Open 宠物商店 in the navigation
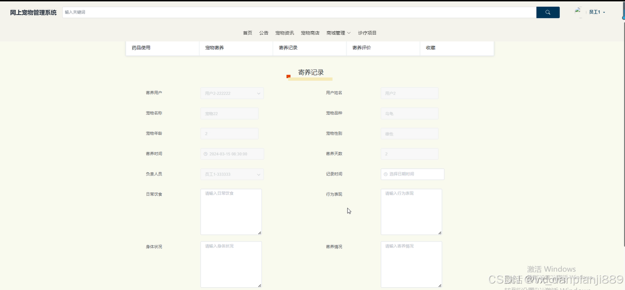Screen dimensions: 625x290 click(310, 33)
